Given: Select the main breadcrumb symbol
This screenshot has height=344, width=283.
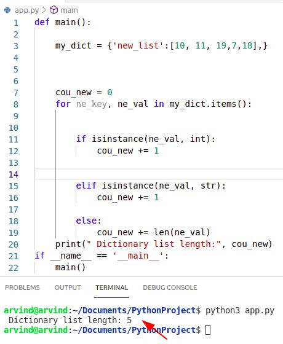Looking at the screenshot, I should point(69,10).
